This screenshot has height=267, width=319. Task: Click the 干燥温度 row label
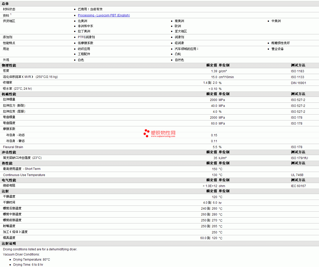(x=9, y=197)
